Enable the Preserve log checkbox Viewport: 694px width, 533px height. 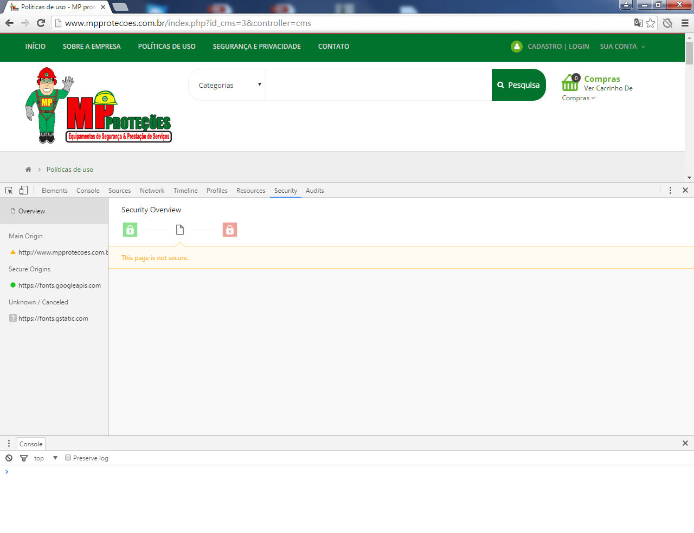68,458
